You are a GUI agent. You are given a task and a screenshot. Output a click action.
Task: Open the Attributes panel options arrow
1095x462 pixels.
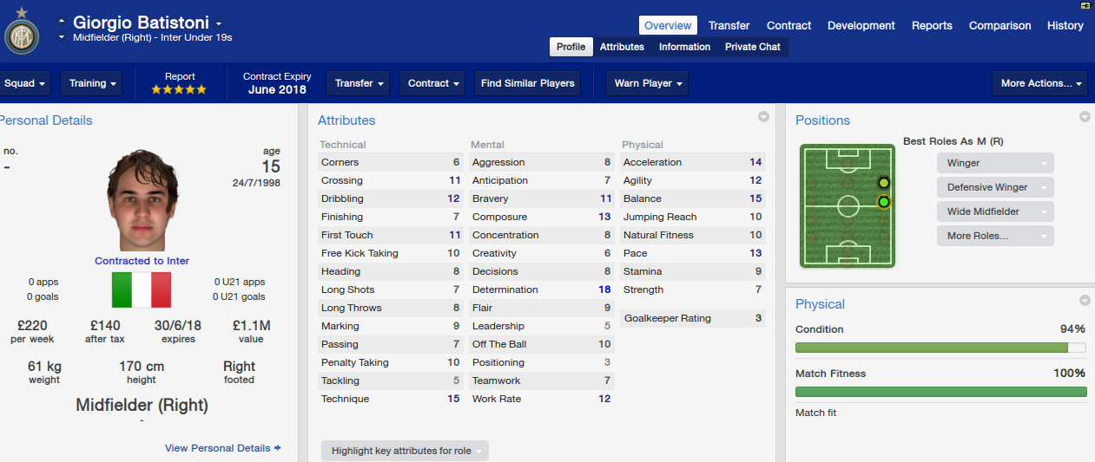pos(763,117)
